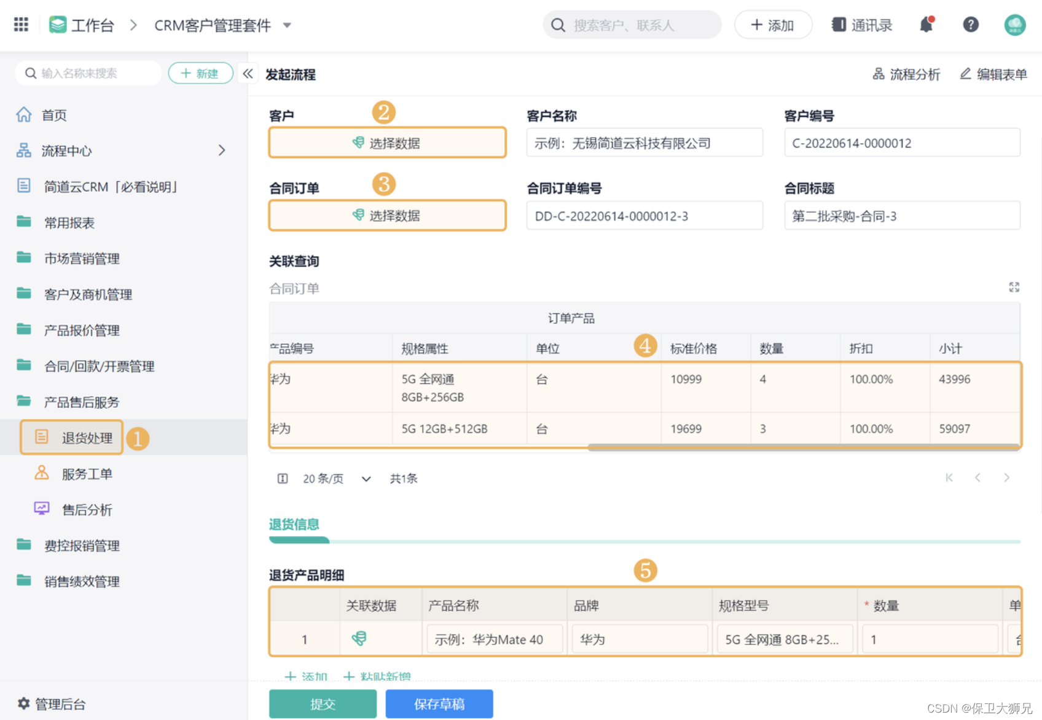
Task: Collapse the sidebar with double-chevron icon
Action: tap(248, 74)
